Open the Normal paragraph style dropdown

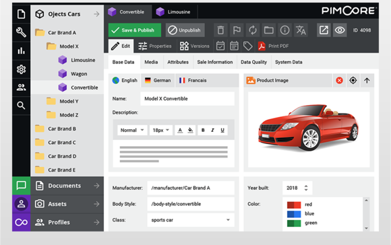click(132, 130)
